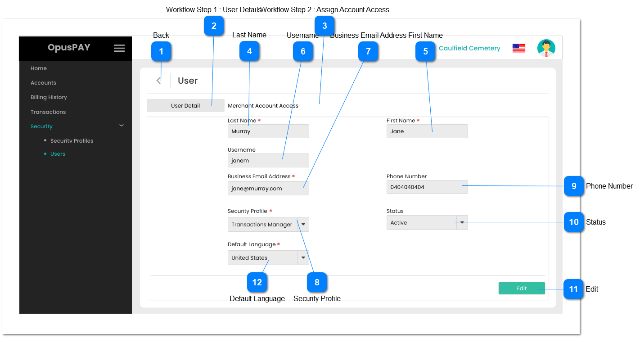Open the Default Language dropdown
640x338 pixels.
(303, 257)
